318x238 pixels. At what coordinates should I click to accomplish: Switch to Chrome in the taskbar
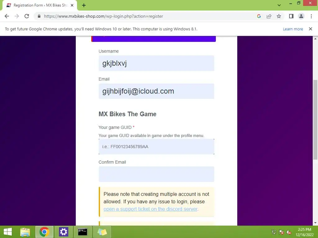coord(44,232)
